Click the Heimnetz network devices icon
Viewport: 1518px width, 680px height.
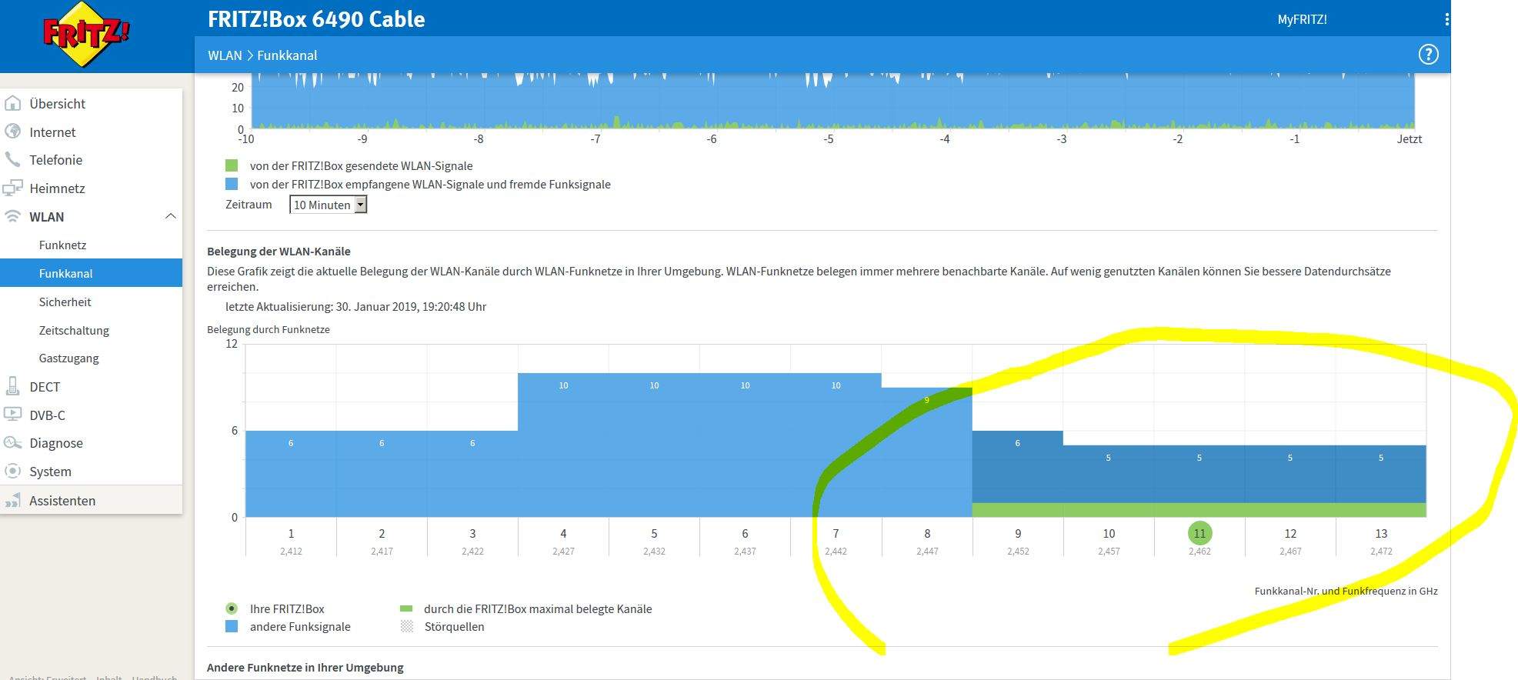[x=13, y=188]
